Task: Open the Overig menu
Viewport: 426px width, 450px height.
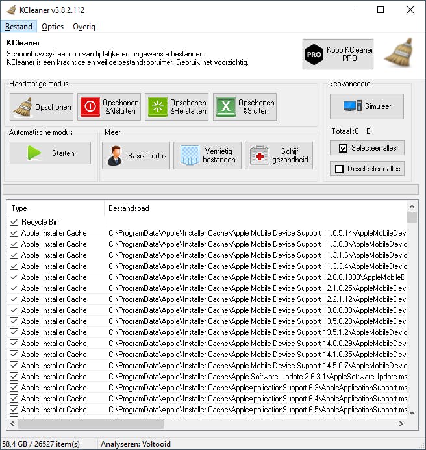Action: (x=84, y=27)
